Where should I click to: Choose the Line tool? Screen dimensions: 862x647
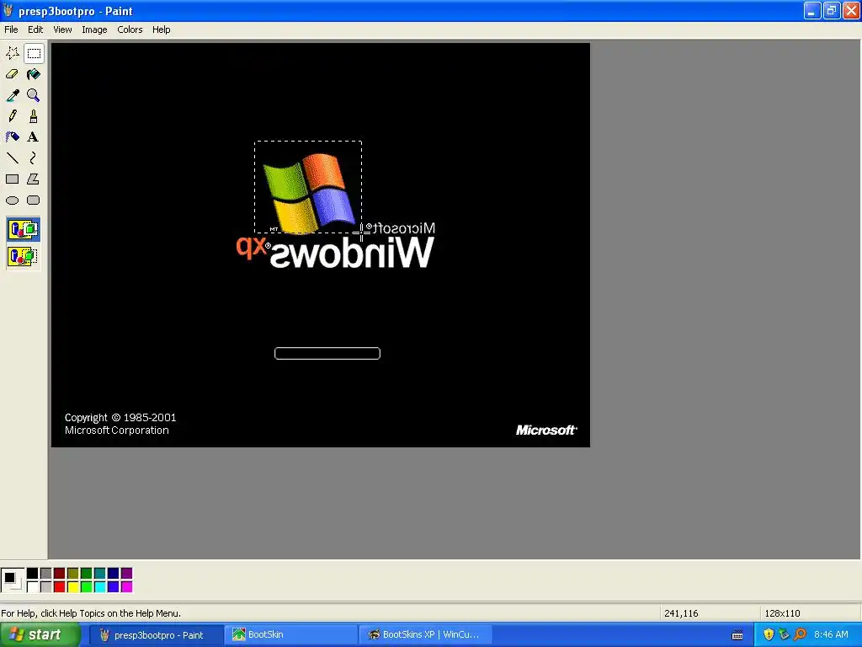12,158
